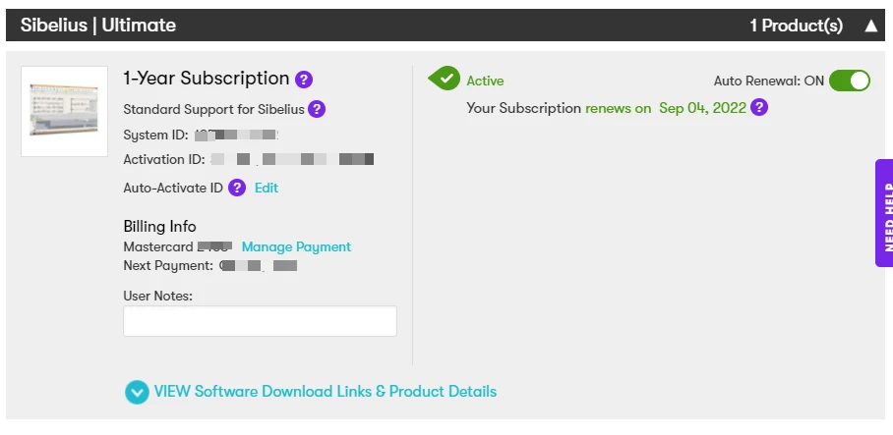Viewport: 893px width, 435px height.
Task: Turn off the Auto Renewal switch
Action: click(849, 81)
